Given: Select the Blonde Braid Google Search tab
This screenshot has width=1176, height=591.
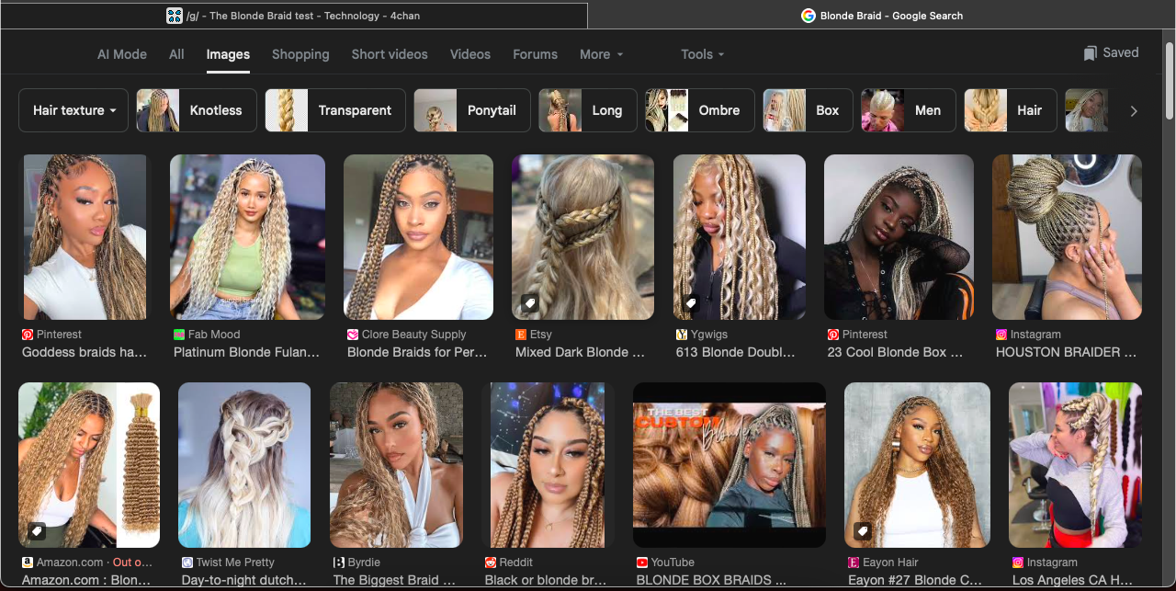Looking at the screenshot, I should pos(881,16).
